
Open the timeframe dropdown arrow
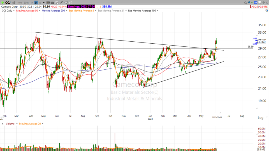pos(44,3)
